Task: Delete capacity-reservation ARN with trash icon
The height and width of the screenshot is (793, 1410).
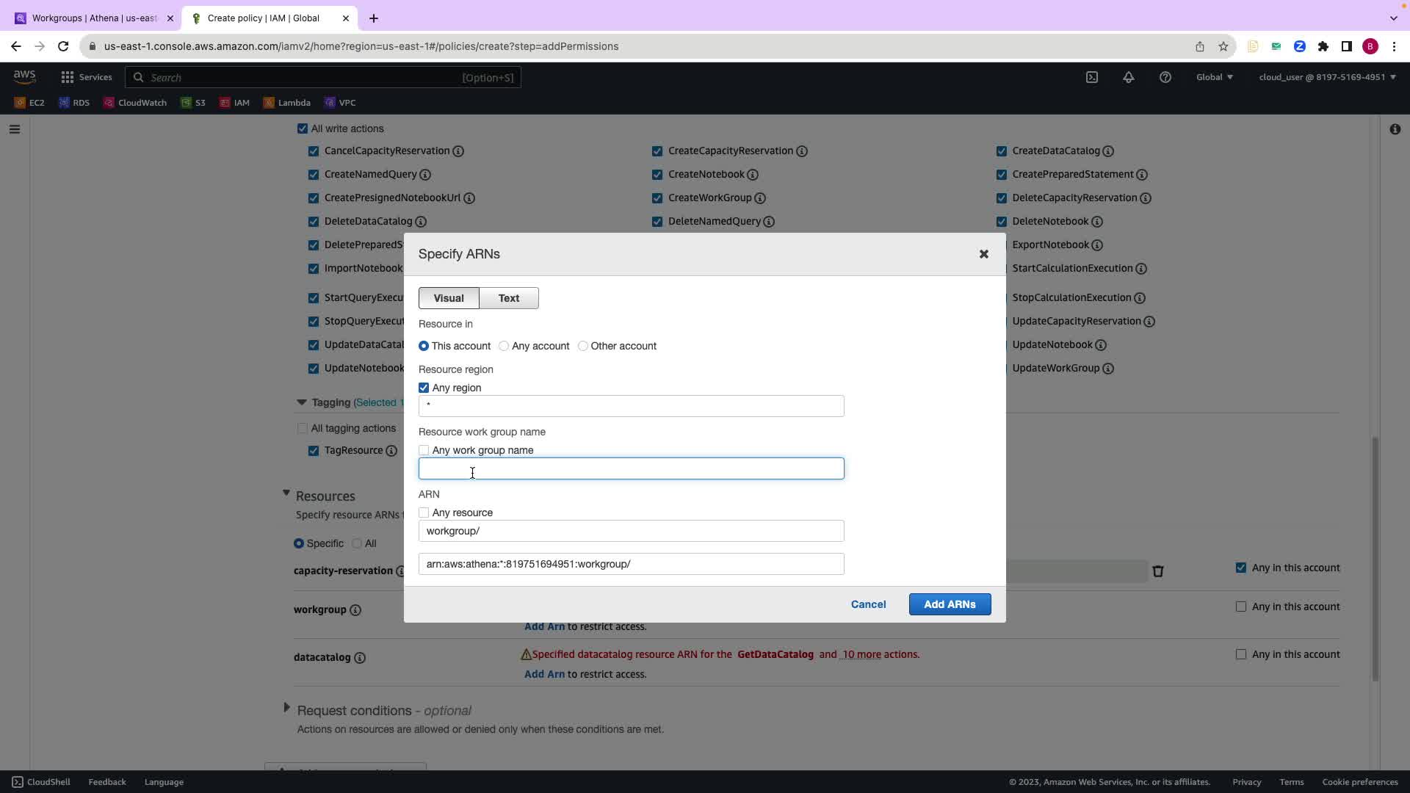Action: (x=1158, y=571)
